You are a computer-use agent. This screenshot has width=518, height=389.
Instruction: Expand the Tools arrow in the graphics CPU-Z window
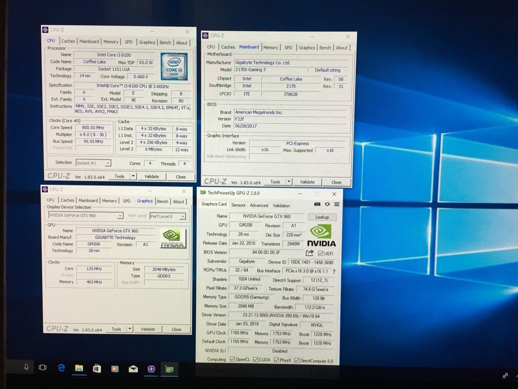[x=130, y=329]
